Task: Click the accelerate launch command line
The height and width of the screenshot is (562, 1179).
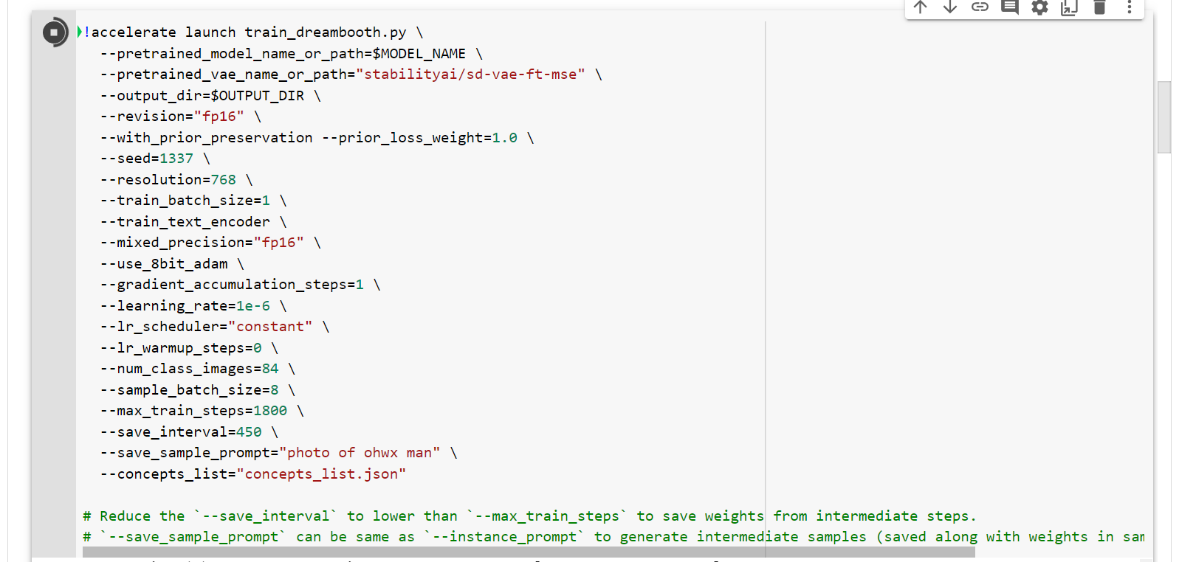Action: click(254, 32)
